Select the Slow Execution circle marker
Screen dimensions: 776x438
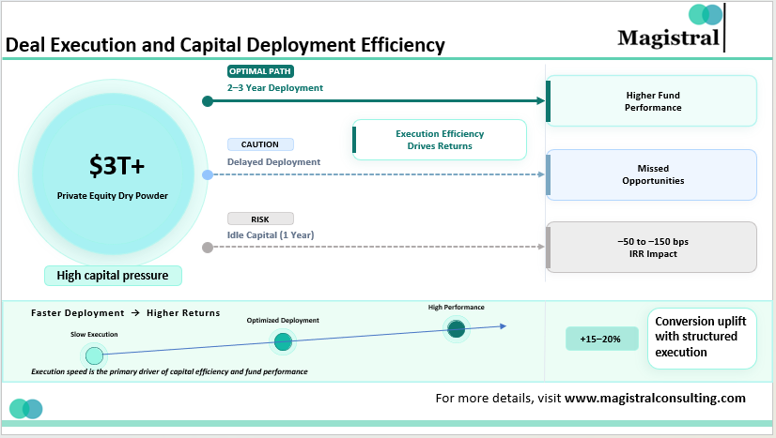pos(93,355)
